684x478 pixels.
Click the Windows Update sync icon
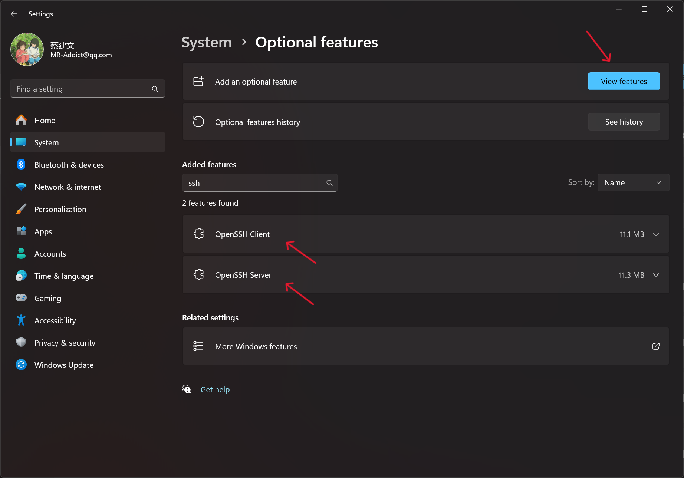coord(21,365)
